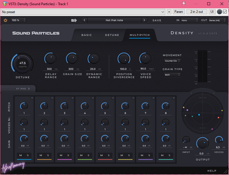Image resolution: width=229 pixels, height=175 pixels.
Task: Collapse pitch channel 1 with minus icon
Action: pyautogui.click(x=32, y=98)
